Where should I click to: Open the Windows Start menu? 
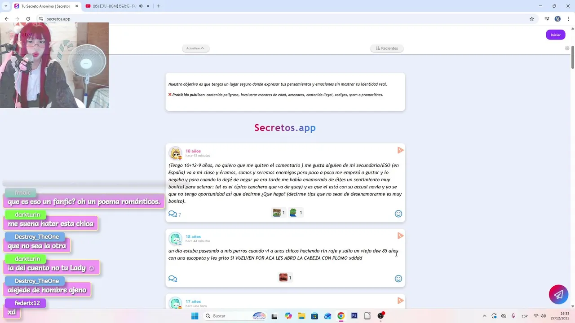195,316
